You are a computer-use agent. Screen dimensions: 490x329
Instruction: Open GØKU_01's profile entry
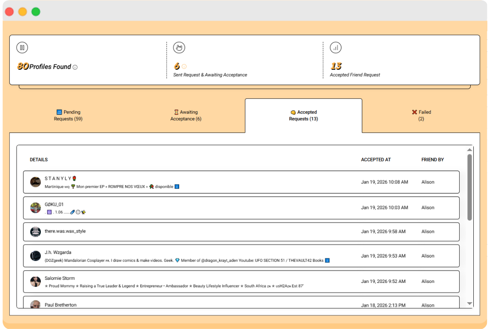pos(241,207)
